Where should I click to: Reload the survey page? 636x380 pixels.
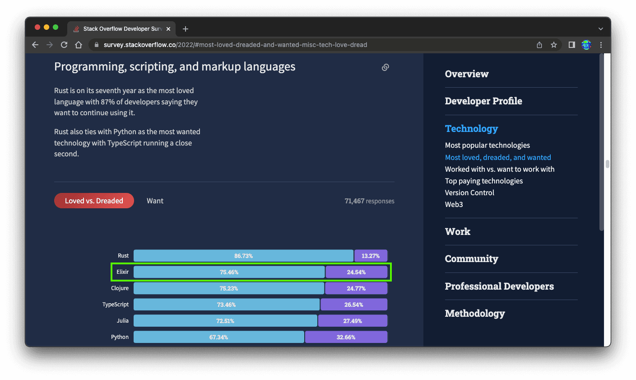click(64, 45)
